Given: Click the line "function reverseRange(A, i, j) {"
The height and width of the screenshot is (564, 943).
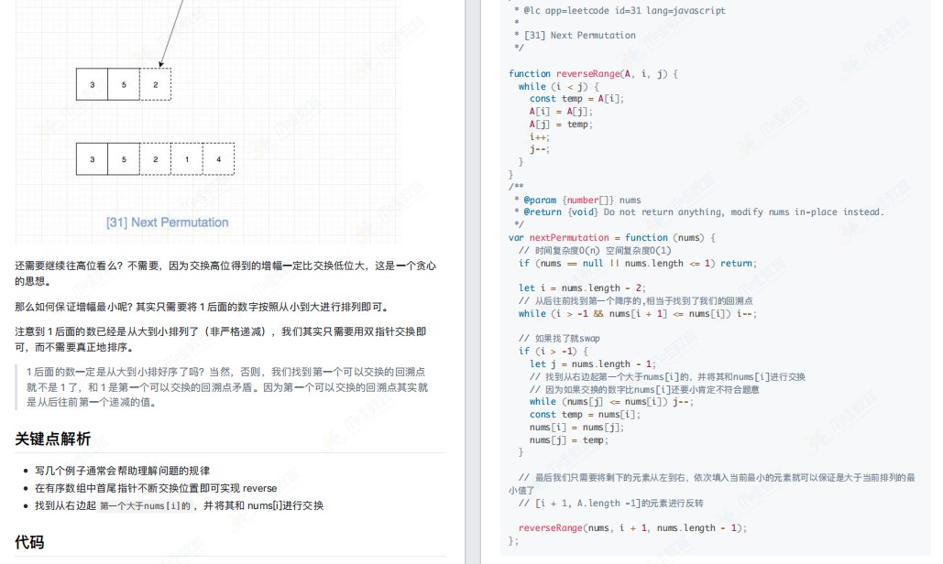Looking at the screenshot, I should (x=593, y=73).
